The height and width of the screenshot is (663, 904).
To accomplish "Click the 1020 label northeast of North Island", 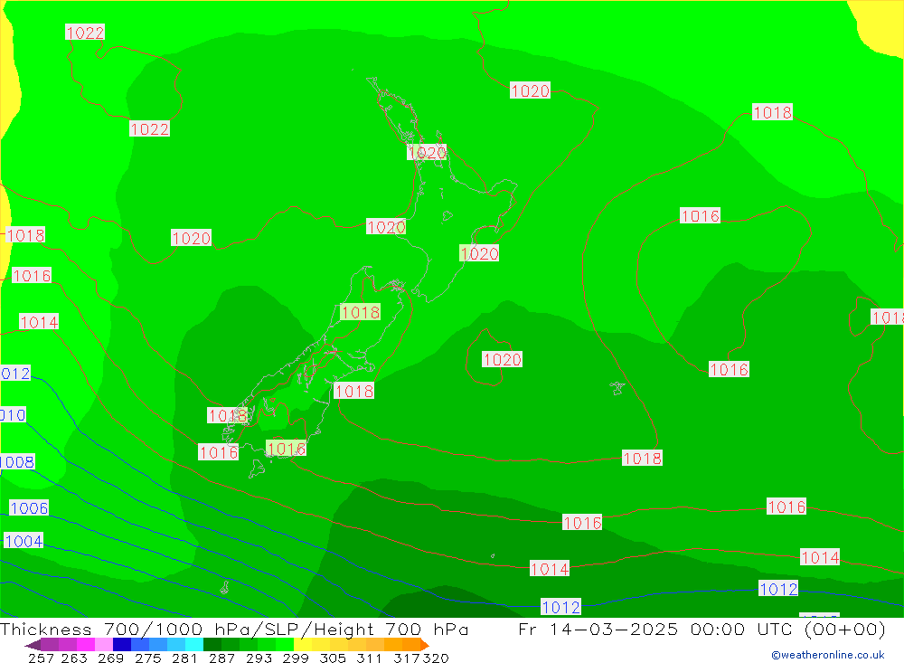I will tap(530, 90).
